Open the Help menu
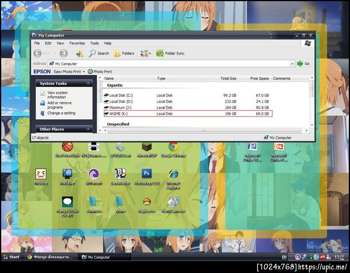Viewport: 350px width, 273px height. pyautogui.click(x=108, y=44)
